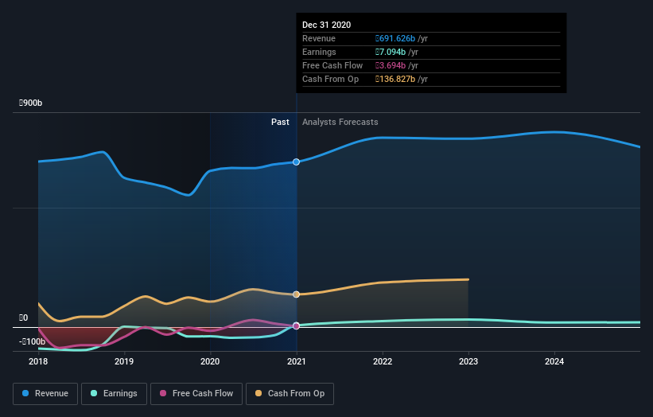Click the 'Past' section label
Image resolution: width=653 pixels, height=417 pixels.
coord(280,122)
